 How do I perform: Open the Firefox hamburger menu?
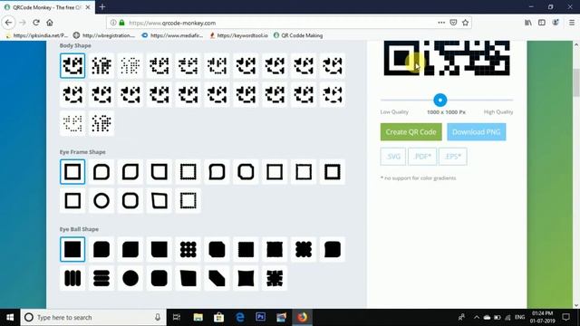(x=572, y=23)
